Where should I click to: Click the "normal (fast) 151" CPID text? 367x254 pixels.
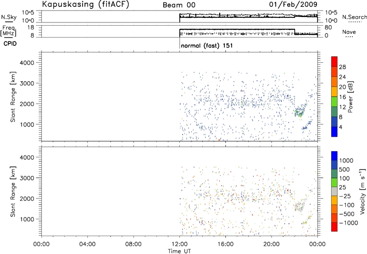click(x=207, y=45)
